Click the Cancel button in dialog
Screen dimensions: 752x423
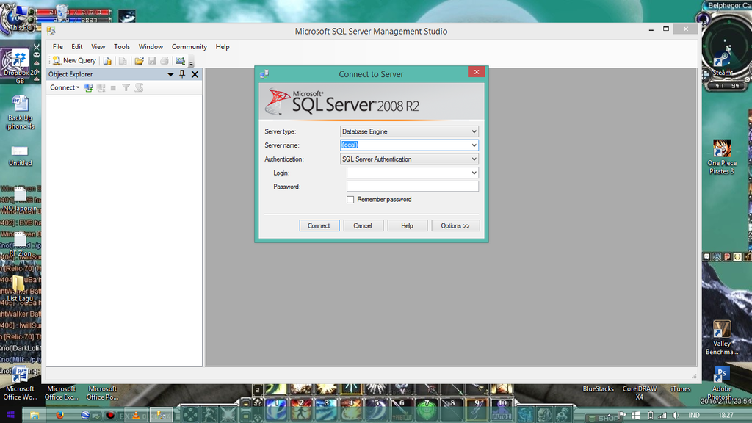[x=363, y=226]
